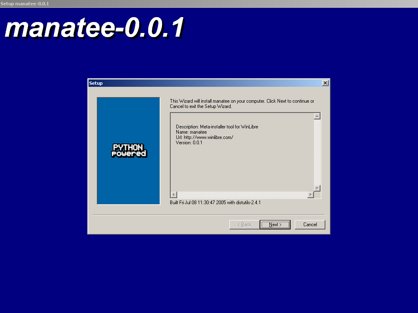Image resolution: width=418 pixels, height=313 pixels.
Task: Cancel the manatee installation
Action: point(310,225)
